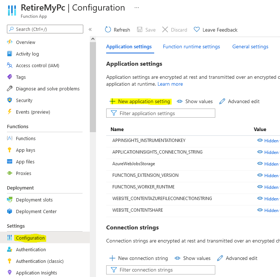Click the Discard X icon

click(165, 30)
